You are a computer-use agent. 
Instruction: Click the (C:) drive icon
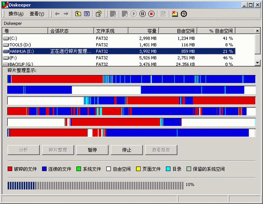click(x=6, y=38)
